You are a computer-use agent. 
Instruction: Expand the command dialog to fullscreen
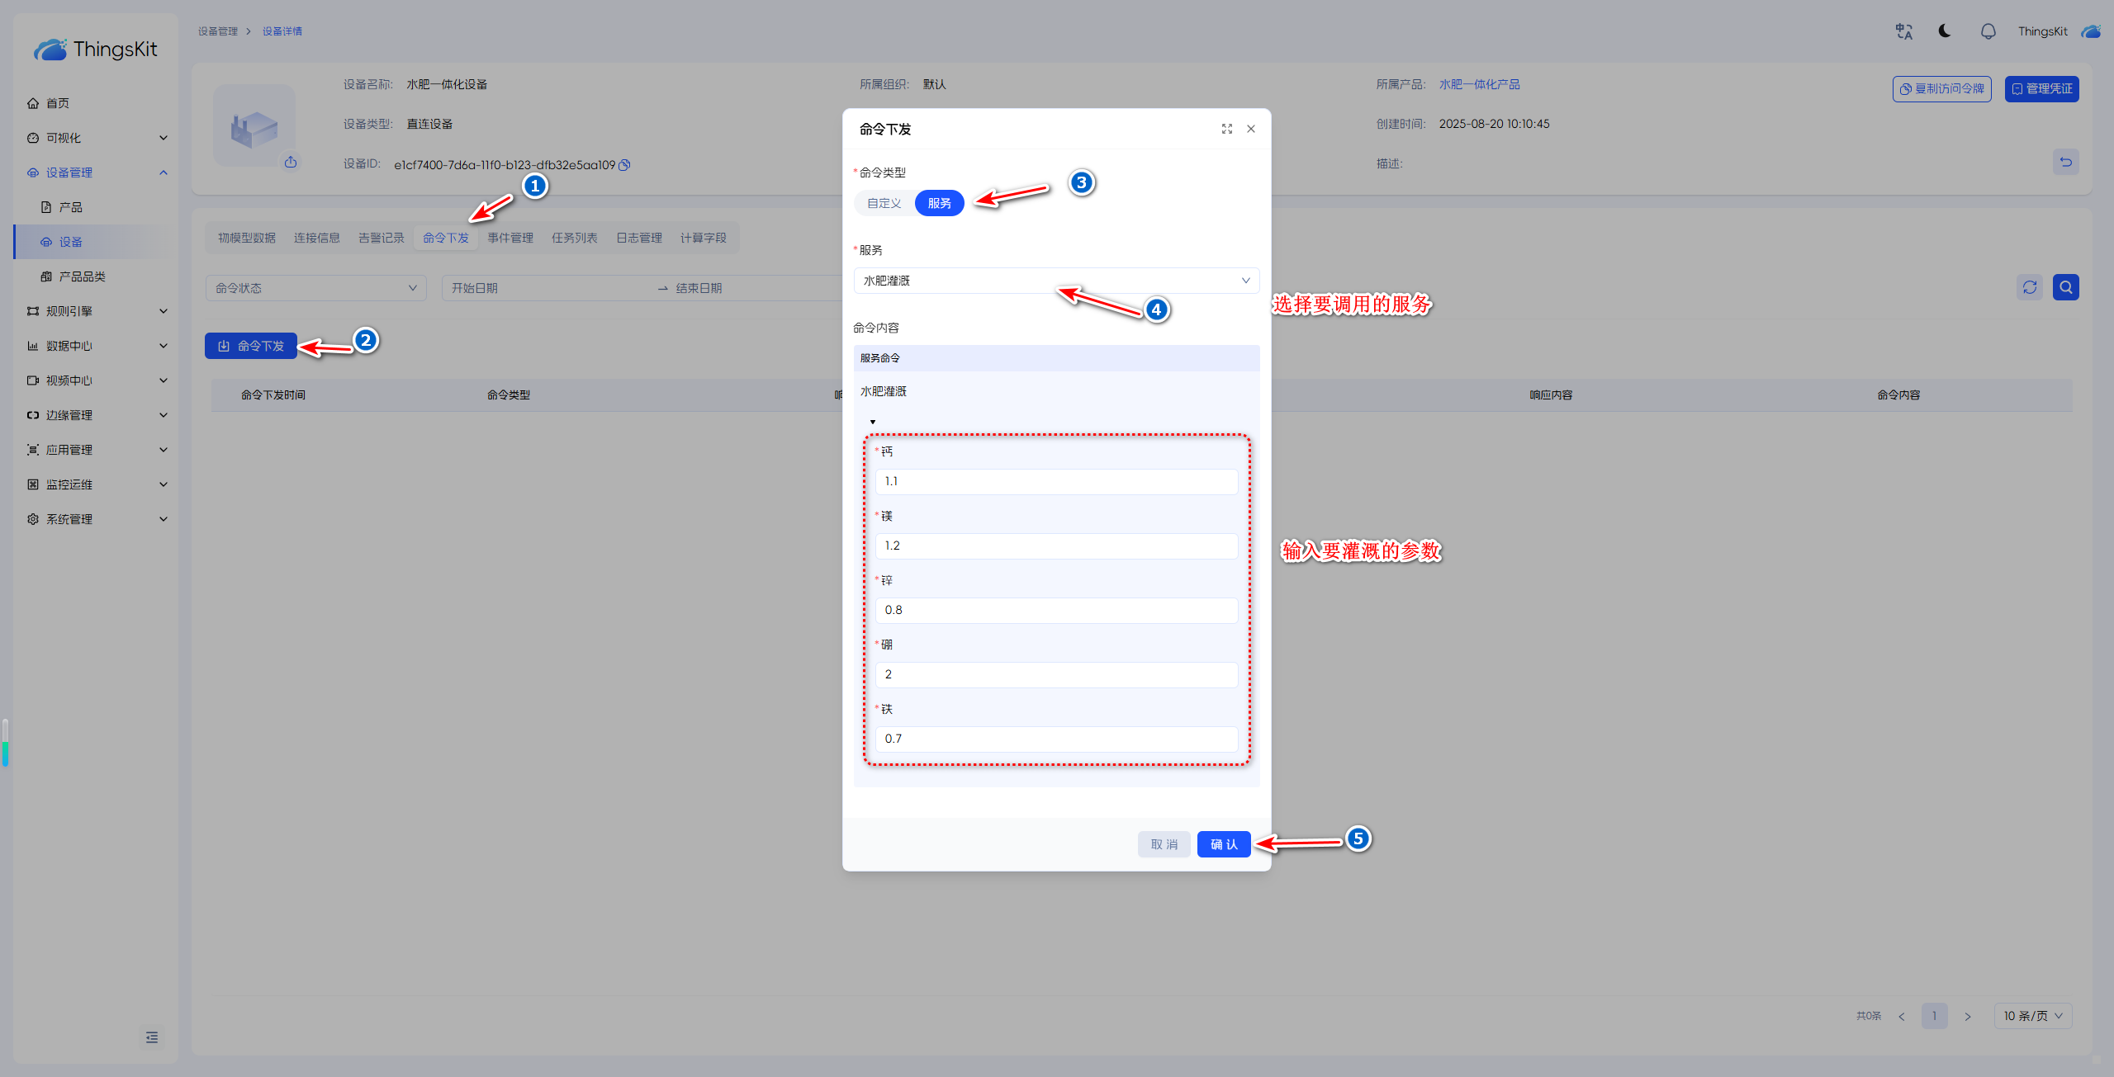click(x=1226, y=129)
